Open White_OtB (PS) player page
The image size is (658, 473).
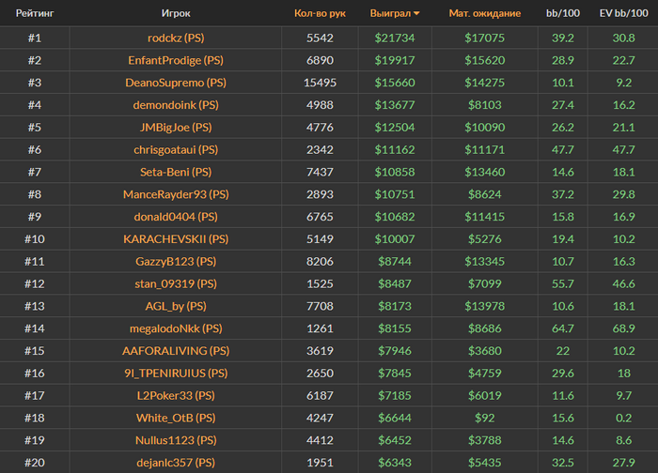coord(176,418)
